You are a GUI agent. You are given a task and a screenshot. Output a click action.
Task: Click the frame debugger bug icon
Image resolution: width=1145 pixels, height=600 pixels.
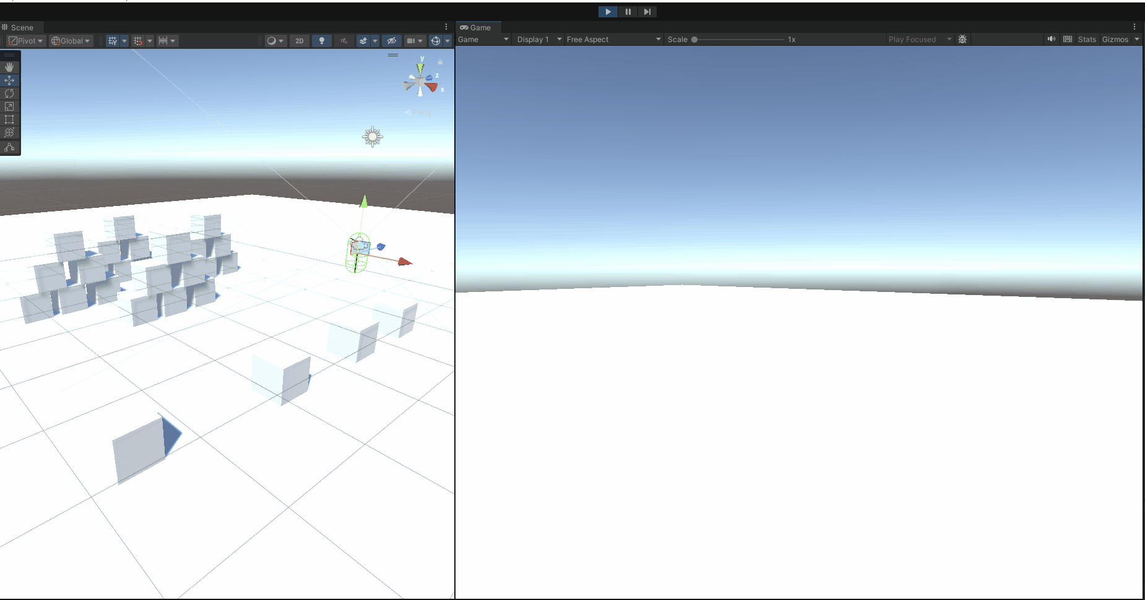(x=962, y=39)
